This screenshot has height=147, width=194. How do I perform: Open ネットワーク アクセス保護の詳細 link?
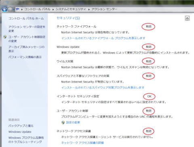click(82, 143)
